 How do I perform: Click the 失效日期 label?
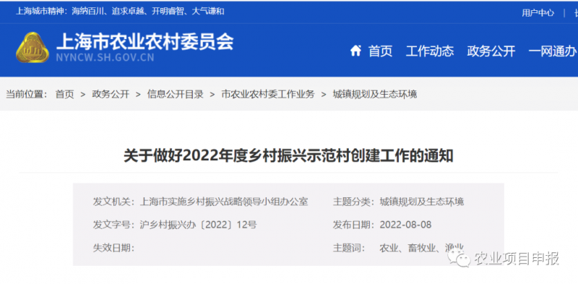pos(114,248)
